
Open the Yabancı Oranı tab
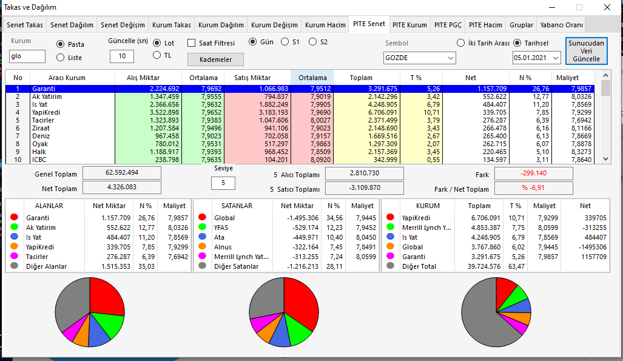coord(561,25)
